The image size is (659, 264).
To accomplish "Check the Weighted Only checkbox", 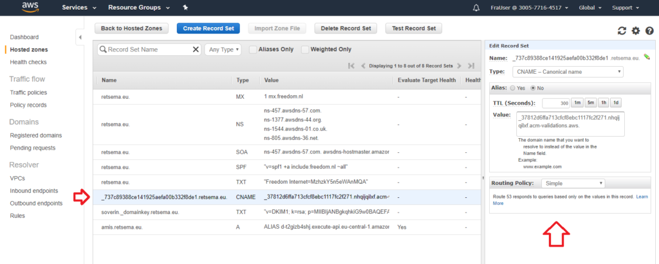I will coord(305,49).
